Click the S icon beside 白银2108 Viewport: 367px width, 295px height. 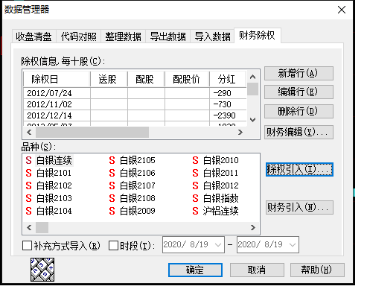click(x=112, y=198)
